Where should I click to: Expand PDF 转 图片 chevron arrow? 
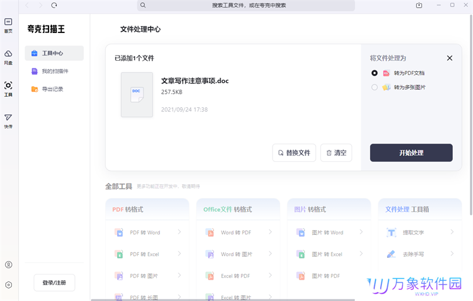pos(180,275)
